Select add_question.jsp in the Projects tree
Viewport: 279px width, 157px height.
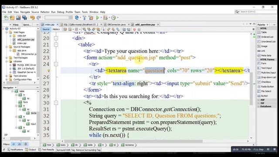(x=26, y=40)
